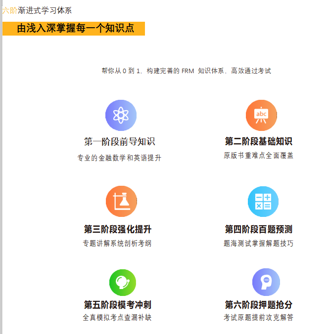The image size is (329, 334).
Task: Open the 第一阶段前导知识 heading
Action: pyautogui.click(x=119, y=142)
